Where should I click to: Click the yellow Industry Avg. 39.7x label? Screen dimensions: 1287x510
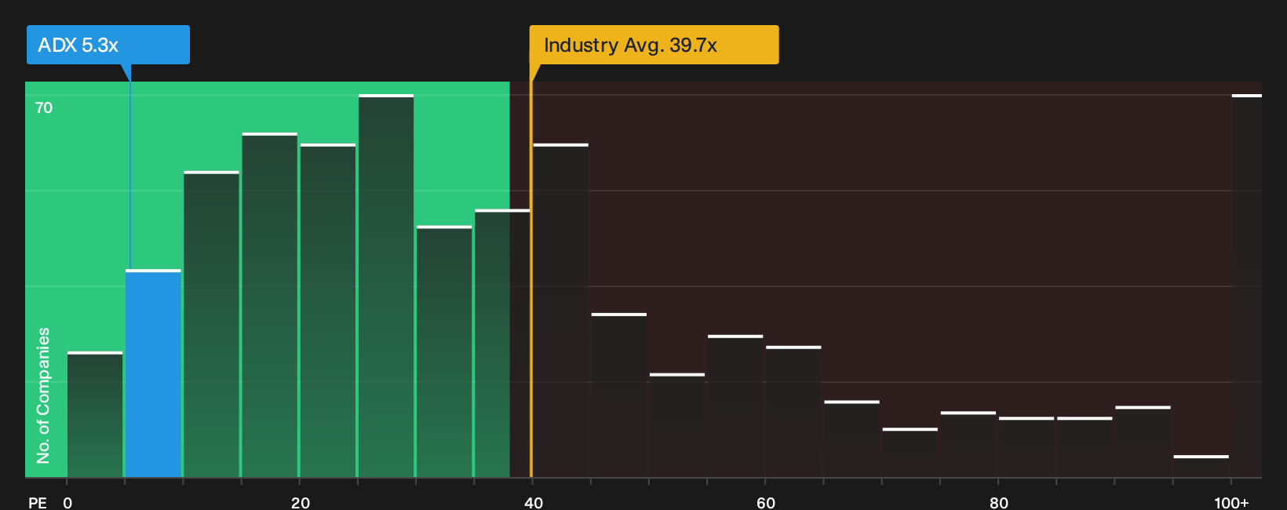[654, 45]
